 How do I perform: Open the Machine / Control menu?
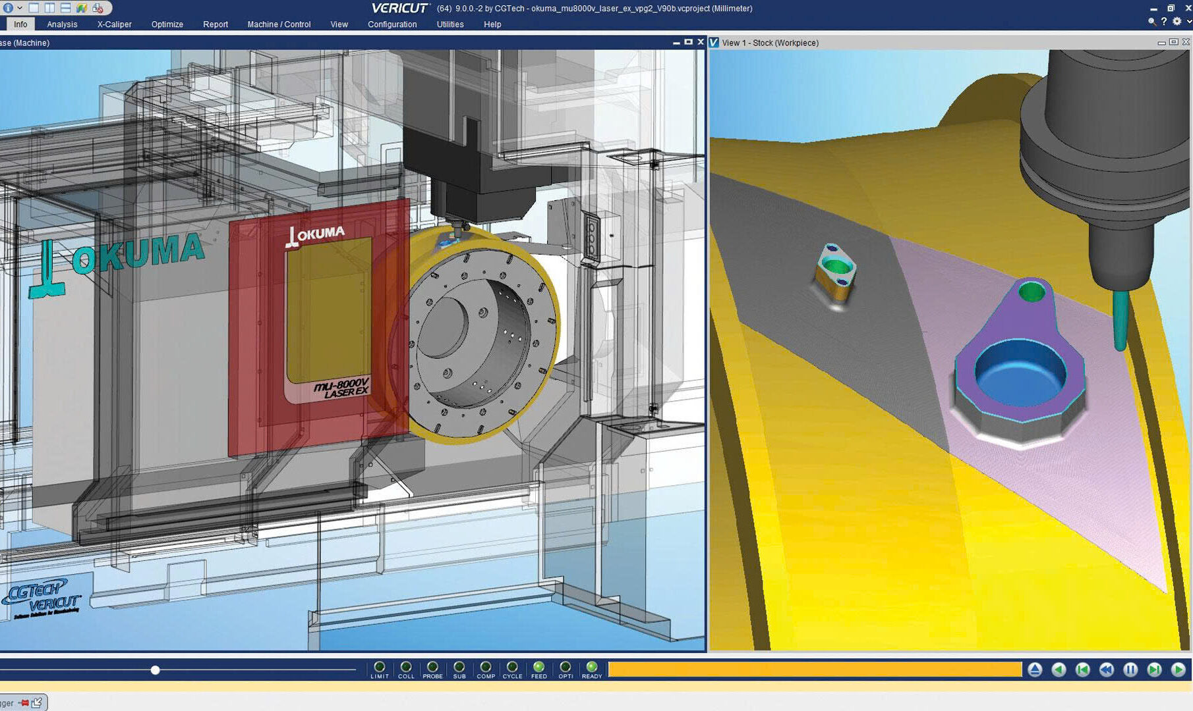pyautogui.click(x=279, y=24)
